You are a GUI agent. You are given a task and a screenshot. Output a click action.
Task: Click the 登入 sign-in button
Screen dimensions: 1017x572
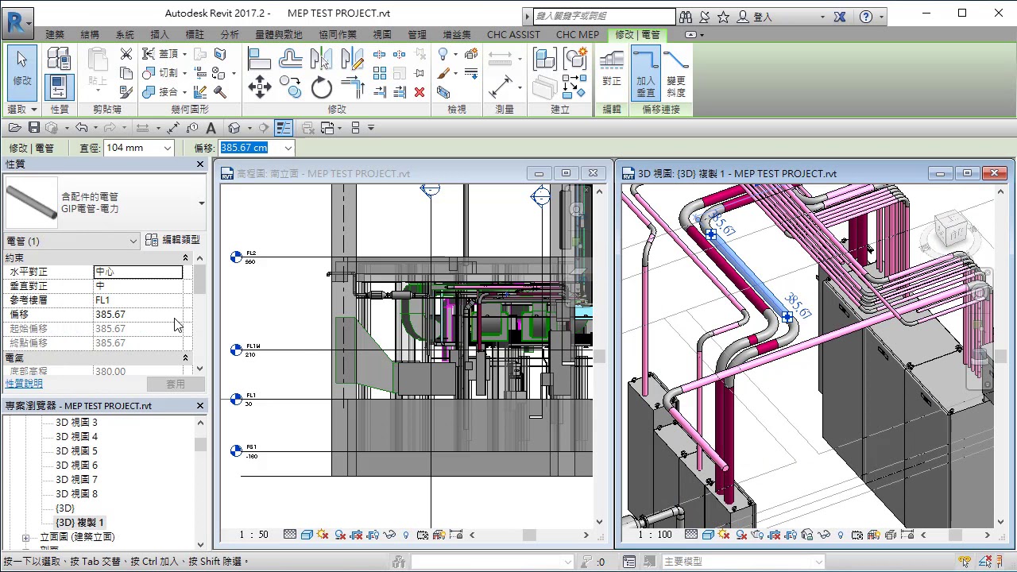(755, 17)
